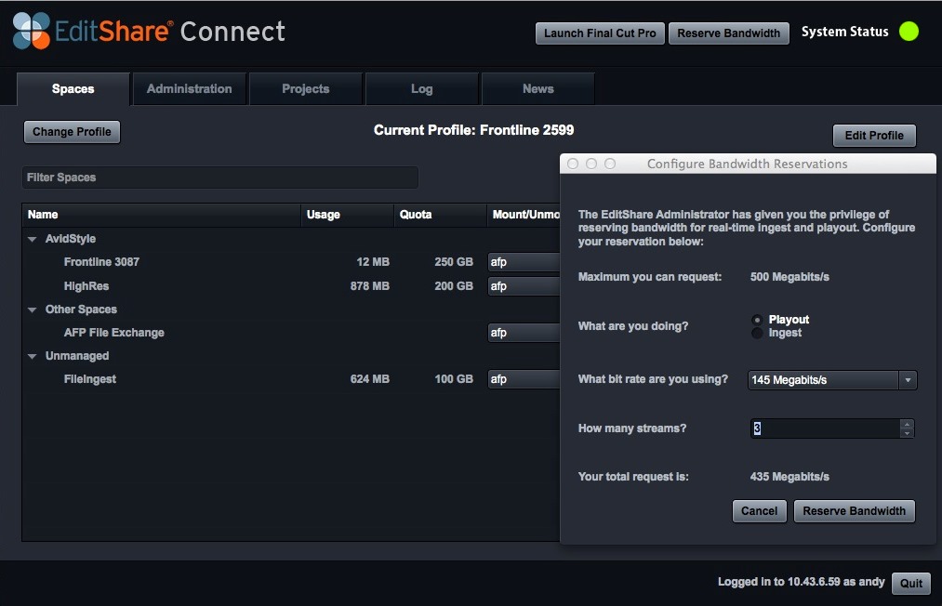The width and height of the screenshot is (942, 606).
Task: Click the Filter Spaces input field
Action: tap(219, 178)
